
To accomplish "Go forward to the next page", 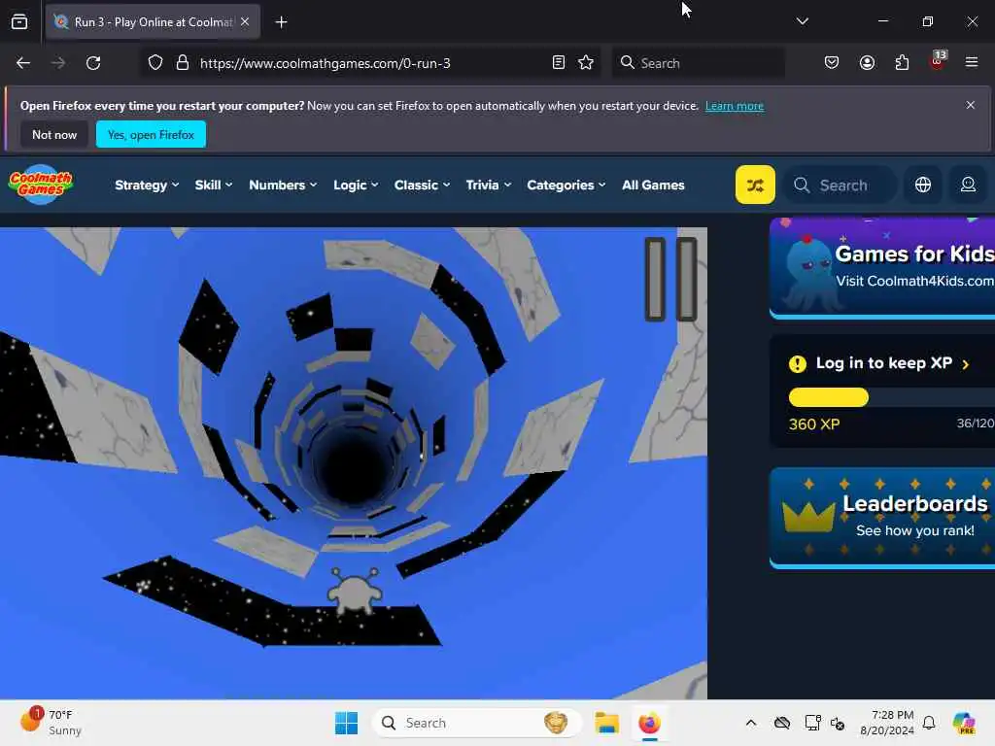I will click(58, 63).
